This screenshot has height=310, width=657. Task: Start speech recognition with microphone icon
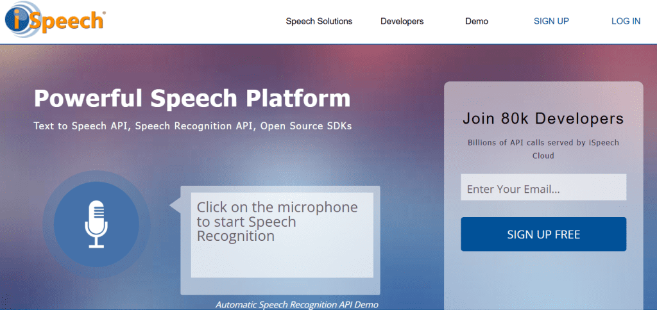(x=96, y=224)
